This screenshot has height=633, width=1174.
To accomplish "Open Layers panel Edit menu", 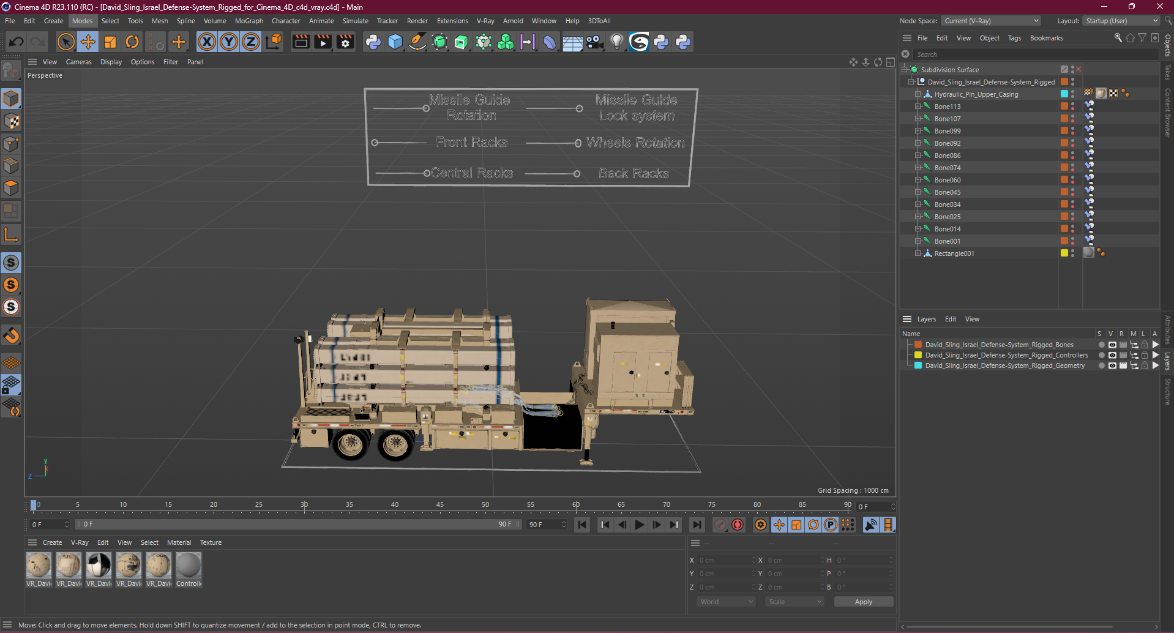I will [950, 319].
